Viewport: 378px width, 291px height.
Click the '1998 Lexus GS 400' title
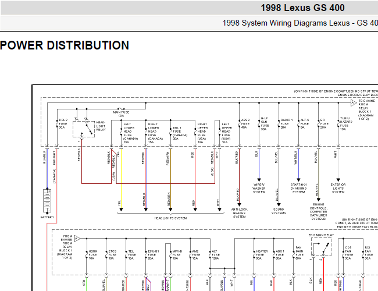302,8
